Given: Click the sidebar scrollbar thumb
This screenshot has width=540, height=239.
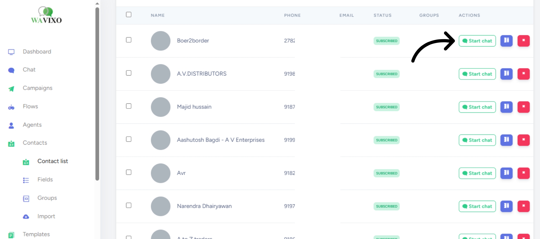Looking at the screenshot, I should 97,94.
